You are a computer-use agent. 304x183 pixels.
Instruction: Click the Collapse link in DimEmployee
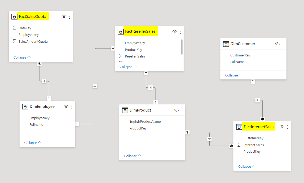[x=33, y=143]
